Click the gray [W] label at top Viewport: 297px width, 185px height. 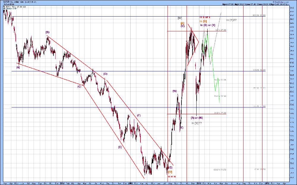[x=180, y=18]
